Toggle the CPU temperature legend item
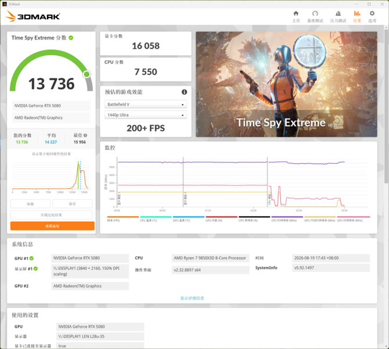The width and height of the screenshot is (389, 349). pos(156,218)
